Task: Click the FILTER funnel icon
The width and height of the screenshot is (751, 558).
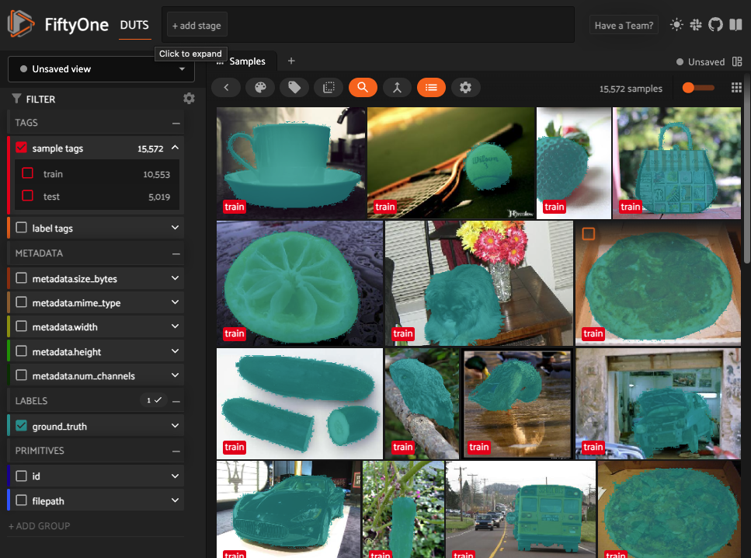Action: pos(16,99)
